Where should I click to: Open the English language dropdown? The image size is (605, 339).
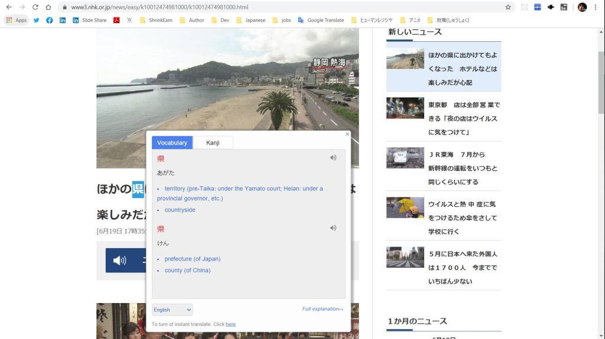172,310
